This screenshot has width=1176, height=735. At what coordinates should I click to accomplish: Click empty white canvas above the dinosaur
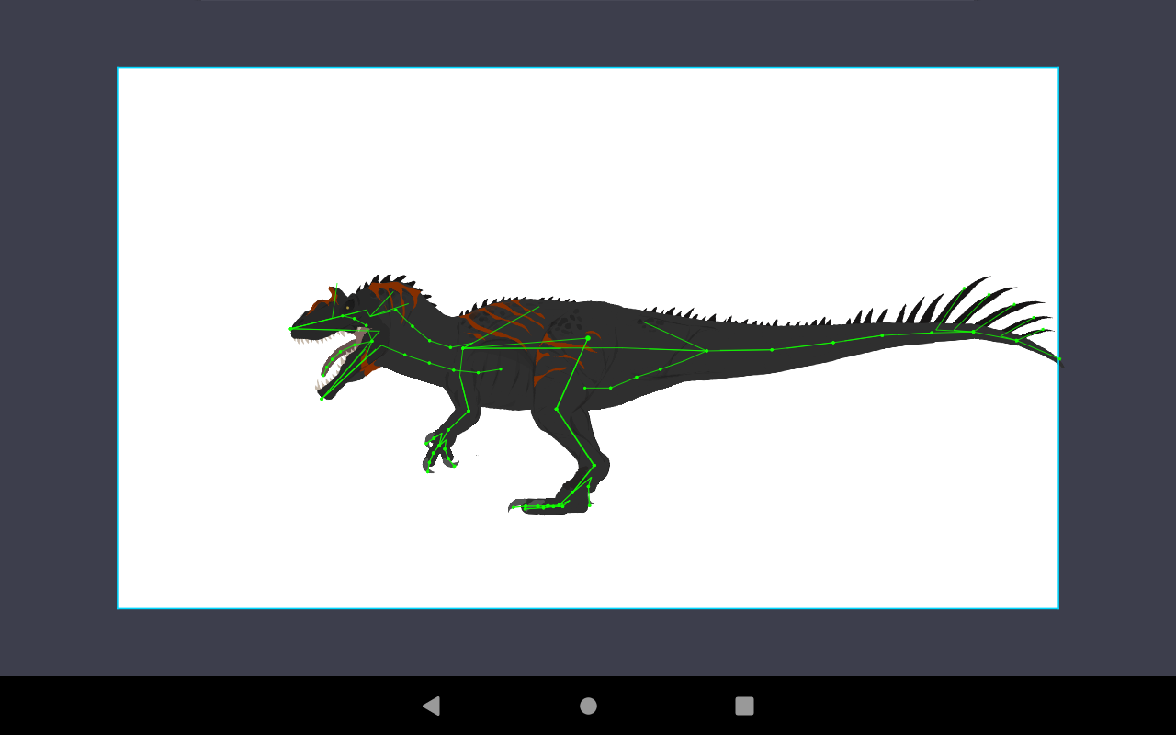click(x=588, y=165)
